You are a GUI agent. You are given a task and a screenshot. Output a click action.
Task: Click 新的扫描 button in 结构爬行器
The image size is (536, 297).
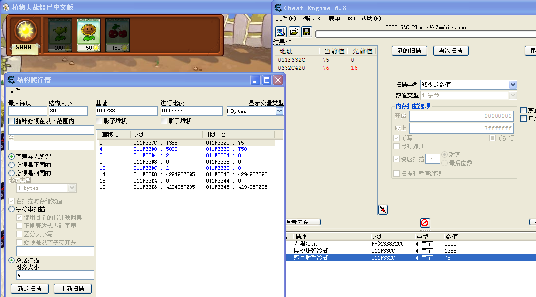(29, 289)
